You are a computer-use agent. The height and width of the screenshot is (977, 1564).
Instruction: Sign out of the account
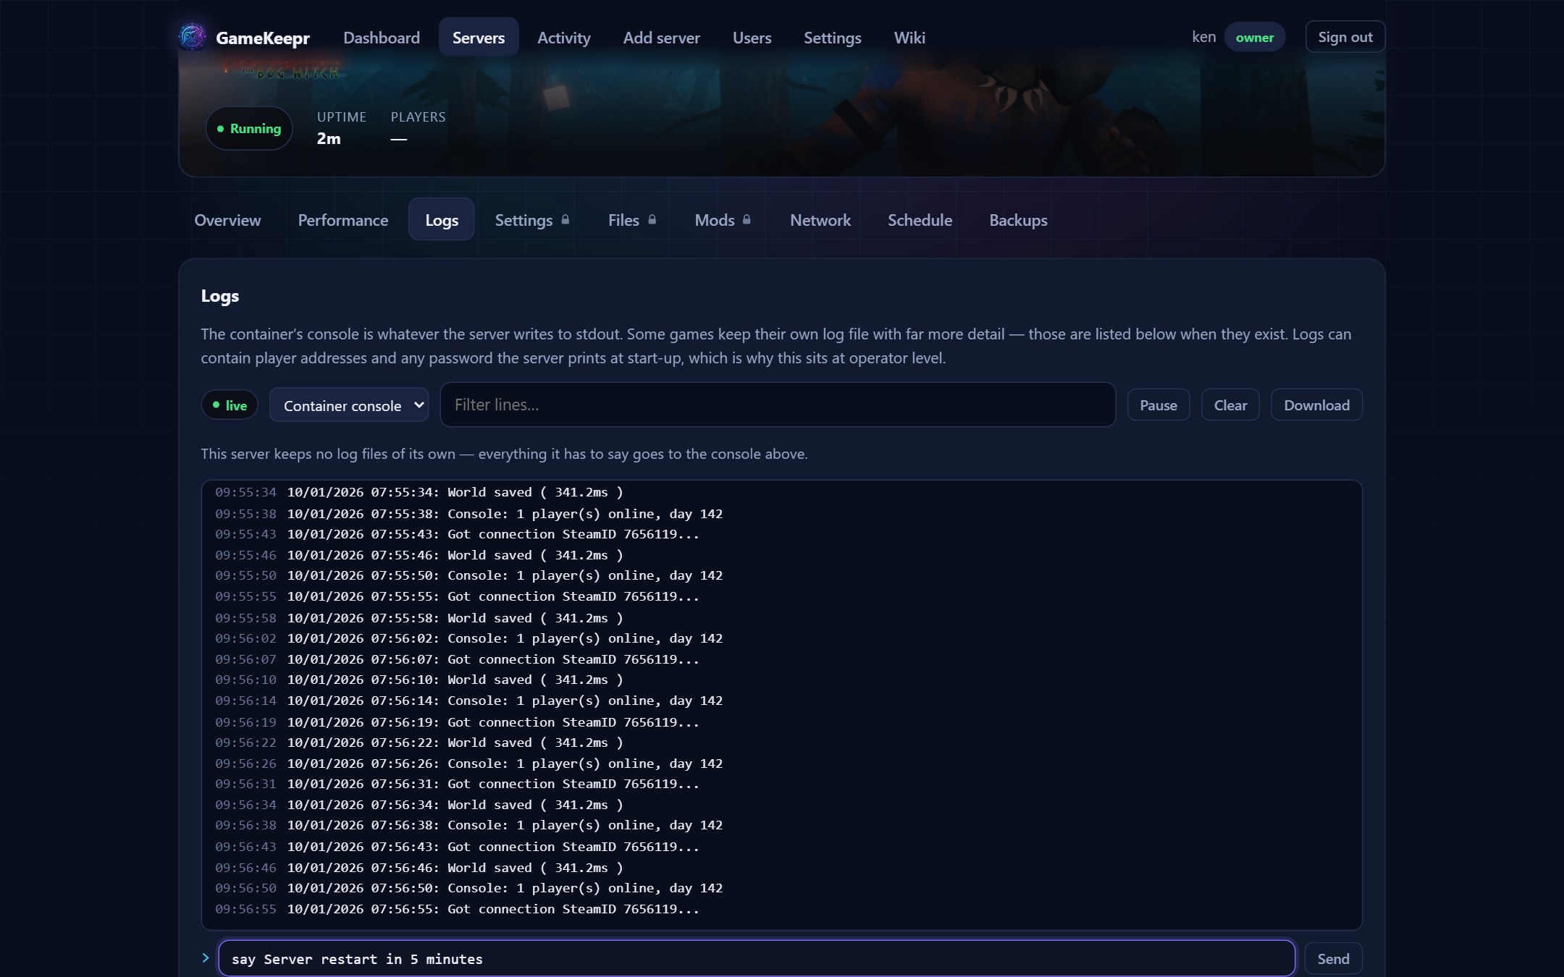[1345, 37]
